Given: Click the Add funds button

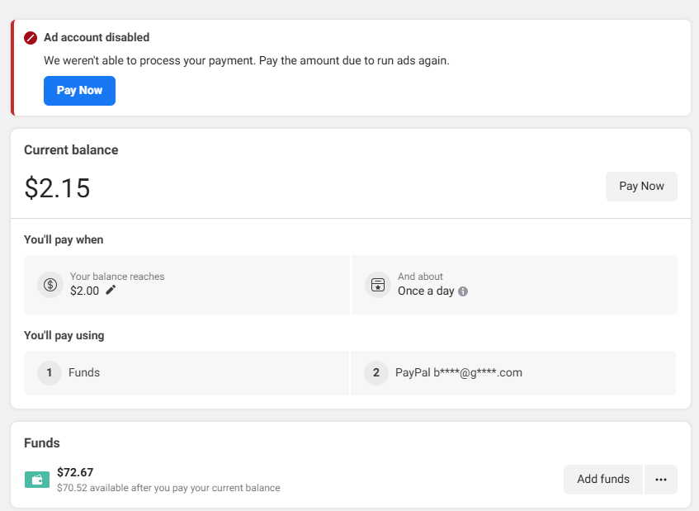Looking at the screenshot, I should point(603,480).
